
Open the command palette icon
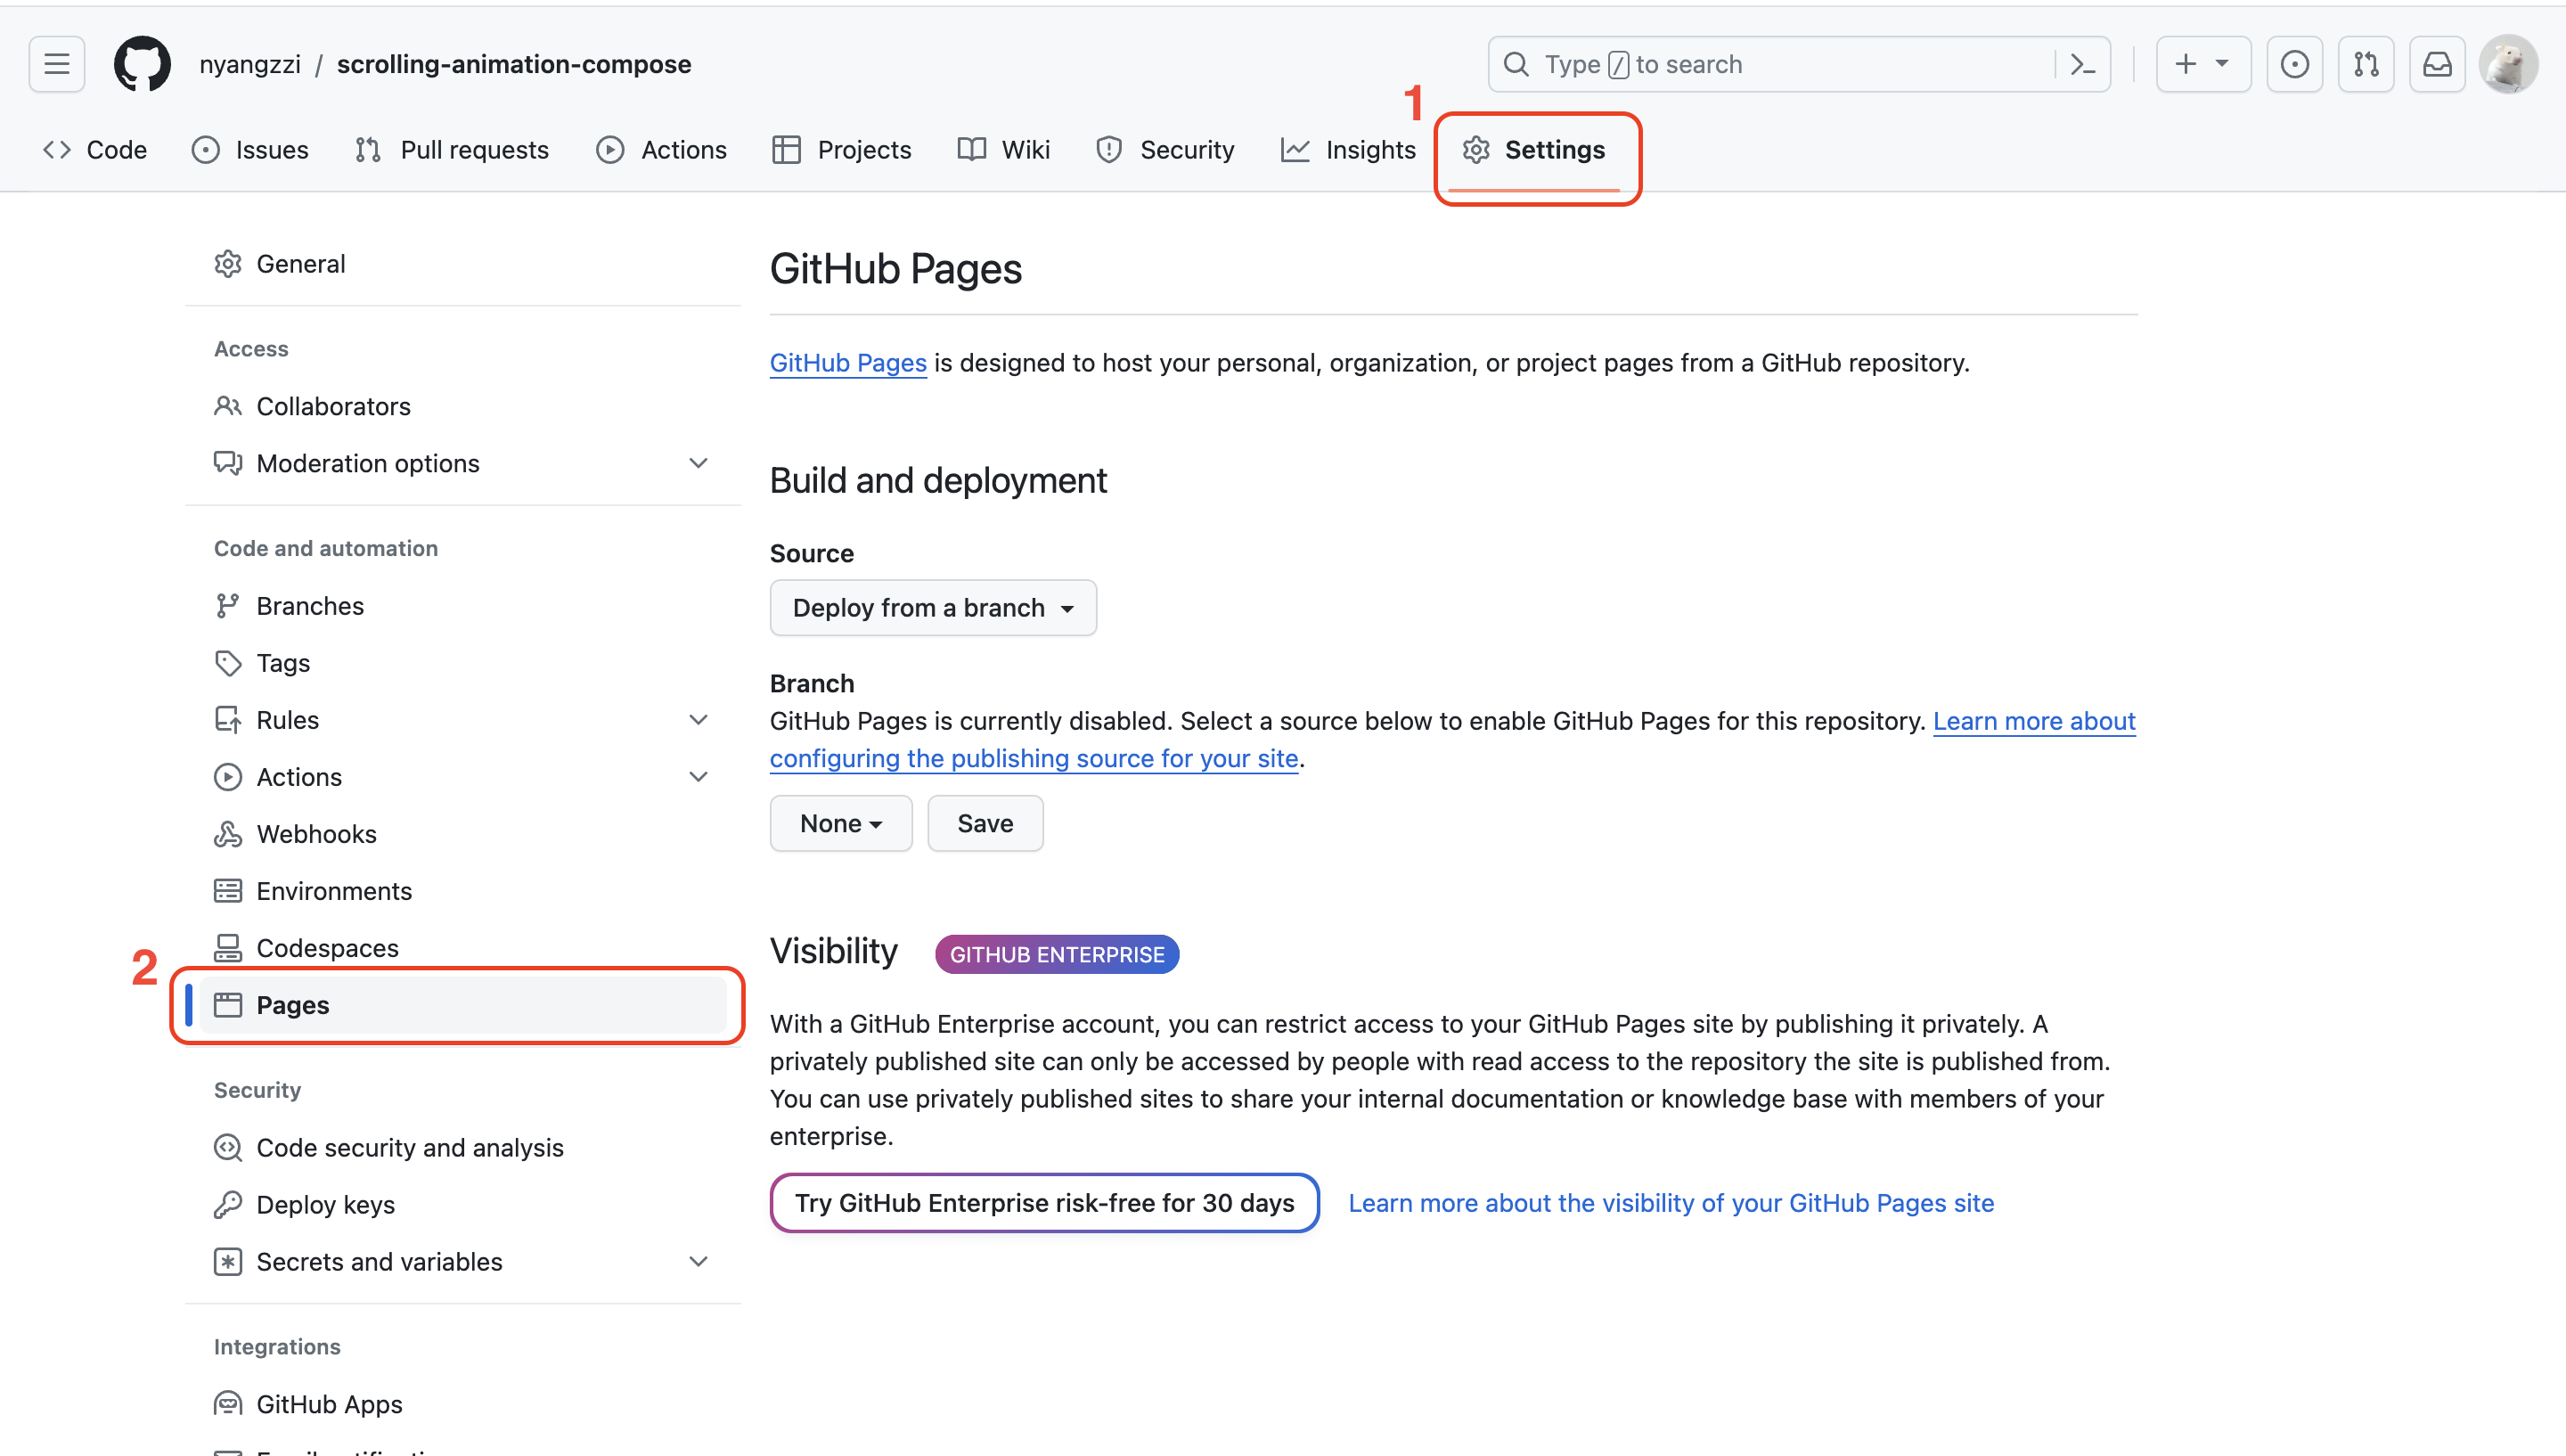2082,64
